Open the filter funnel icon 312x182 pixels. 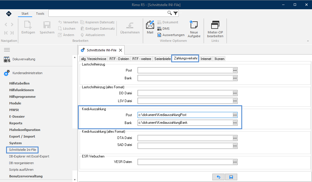pyautogui.click(x=176, y=13)
